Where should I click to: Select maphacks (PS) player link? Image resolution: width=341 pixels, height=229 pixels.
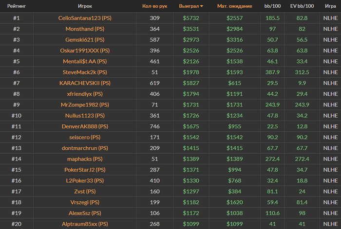(x=85, y=159)
